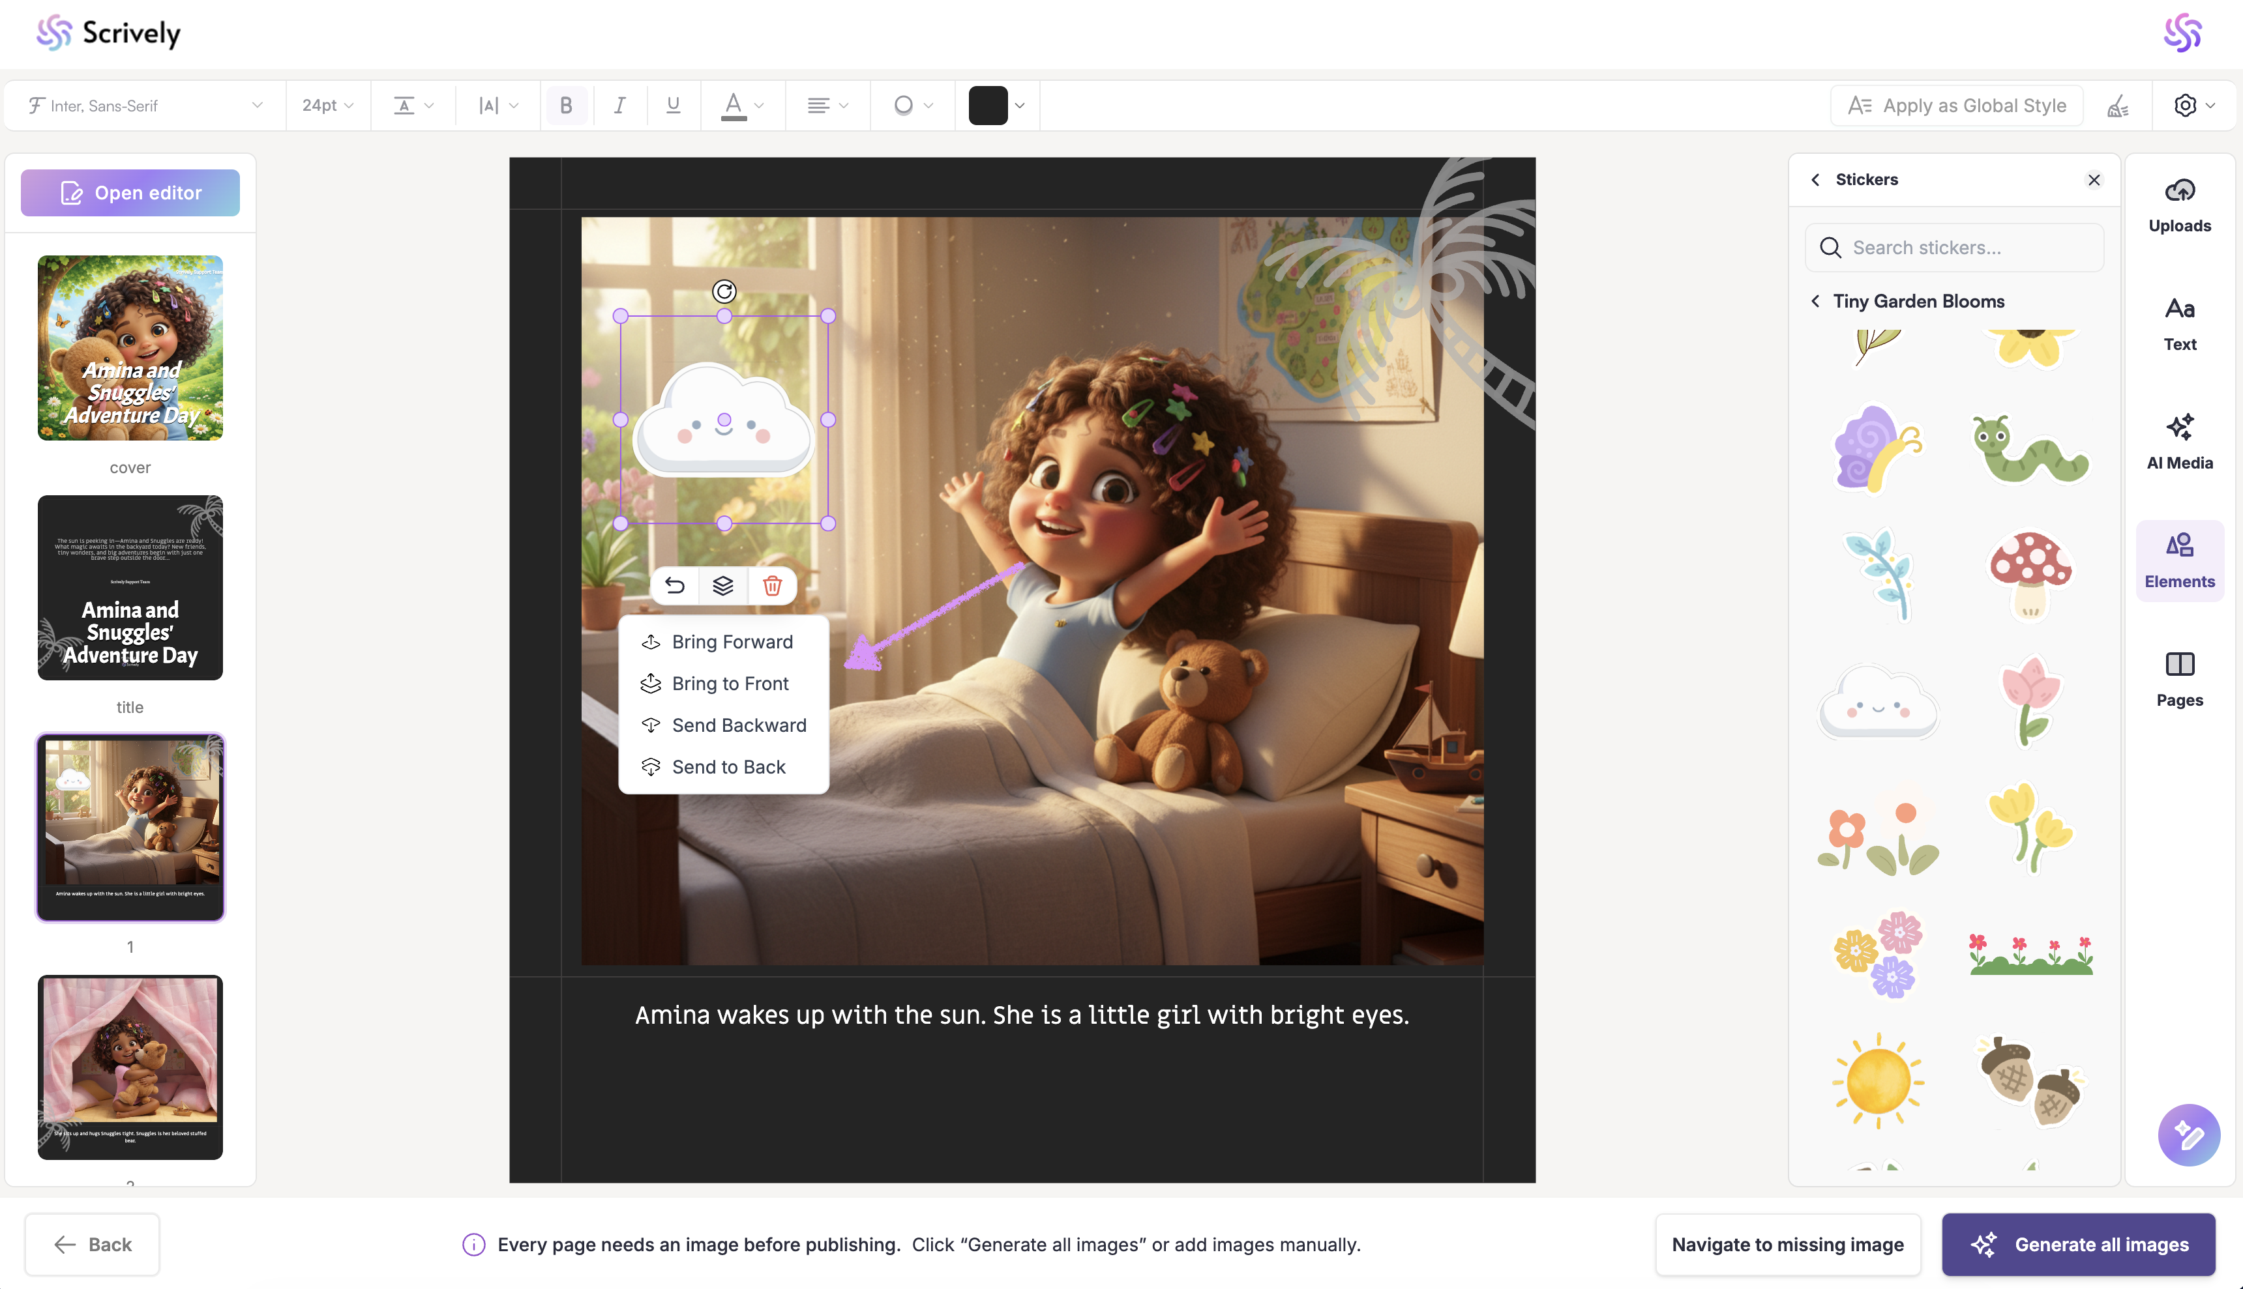Choose Bring to Front from the menu
Image resolution: width=2243 pixels, height=1289 pixels.
pos(730,684)
